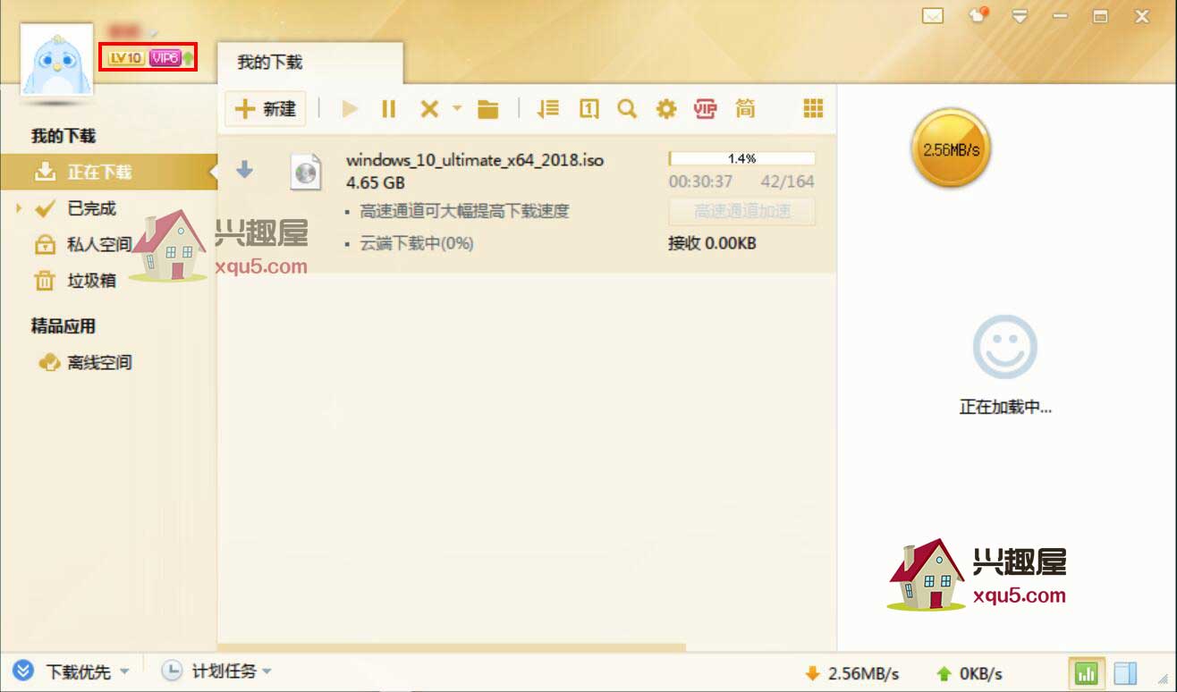This screenshot has width=1177, height=692.
Task: Open the skin shirt icon in title bar
Action: click(x=978, y=15)
